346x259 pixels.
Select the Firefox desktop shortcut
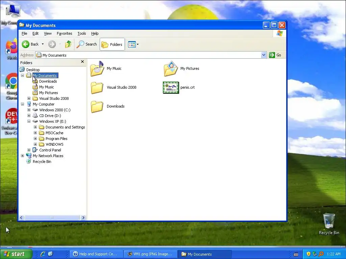click(11, 50)
